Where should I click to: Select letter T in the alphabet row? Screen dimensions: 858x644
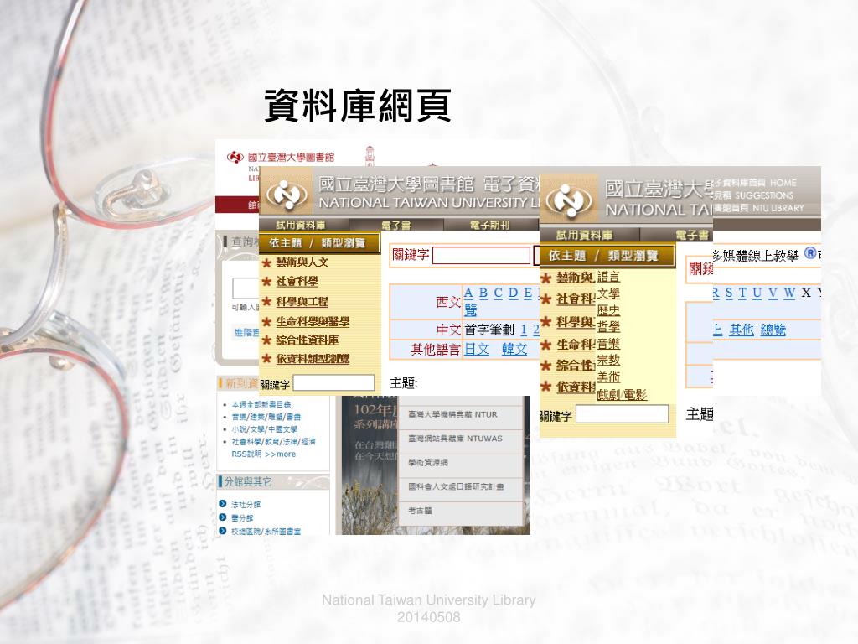pos(742,293)
